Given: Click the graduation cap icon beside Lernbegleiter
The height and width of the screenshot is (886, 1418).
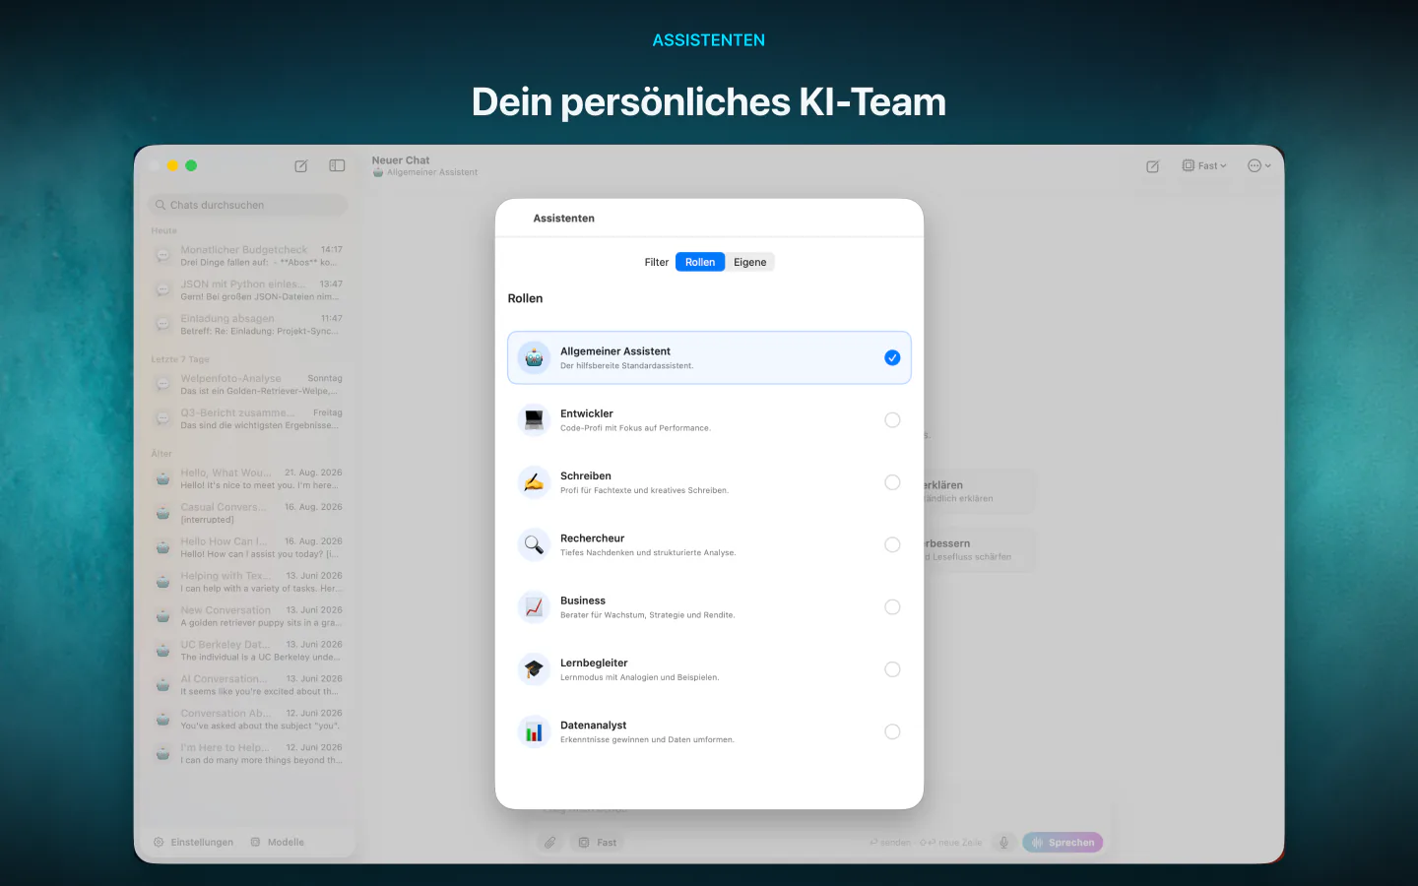Looking at the screenshot, I should pos(534,669).
